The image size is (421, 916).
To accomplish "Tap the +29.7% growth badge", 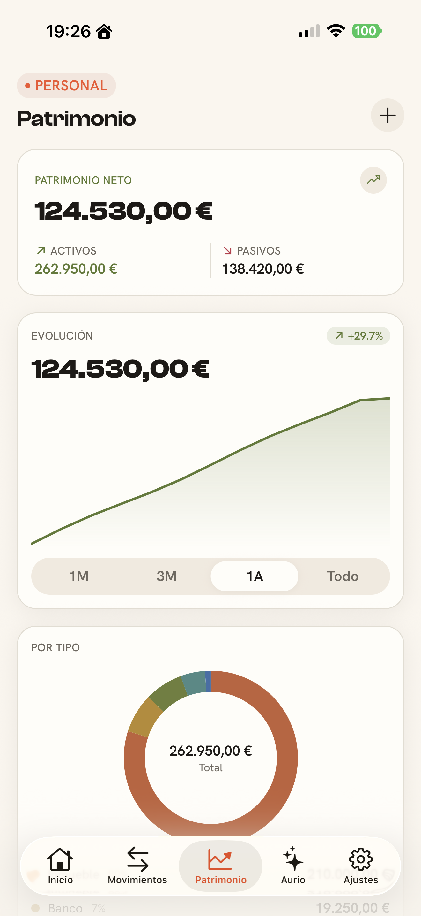I will tap(358, 336).
